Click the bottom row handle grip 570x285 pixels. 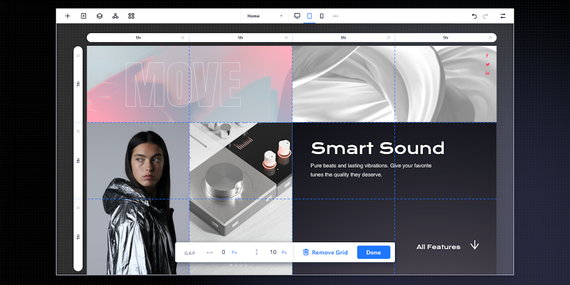pos(78,208)
